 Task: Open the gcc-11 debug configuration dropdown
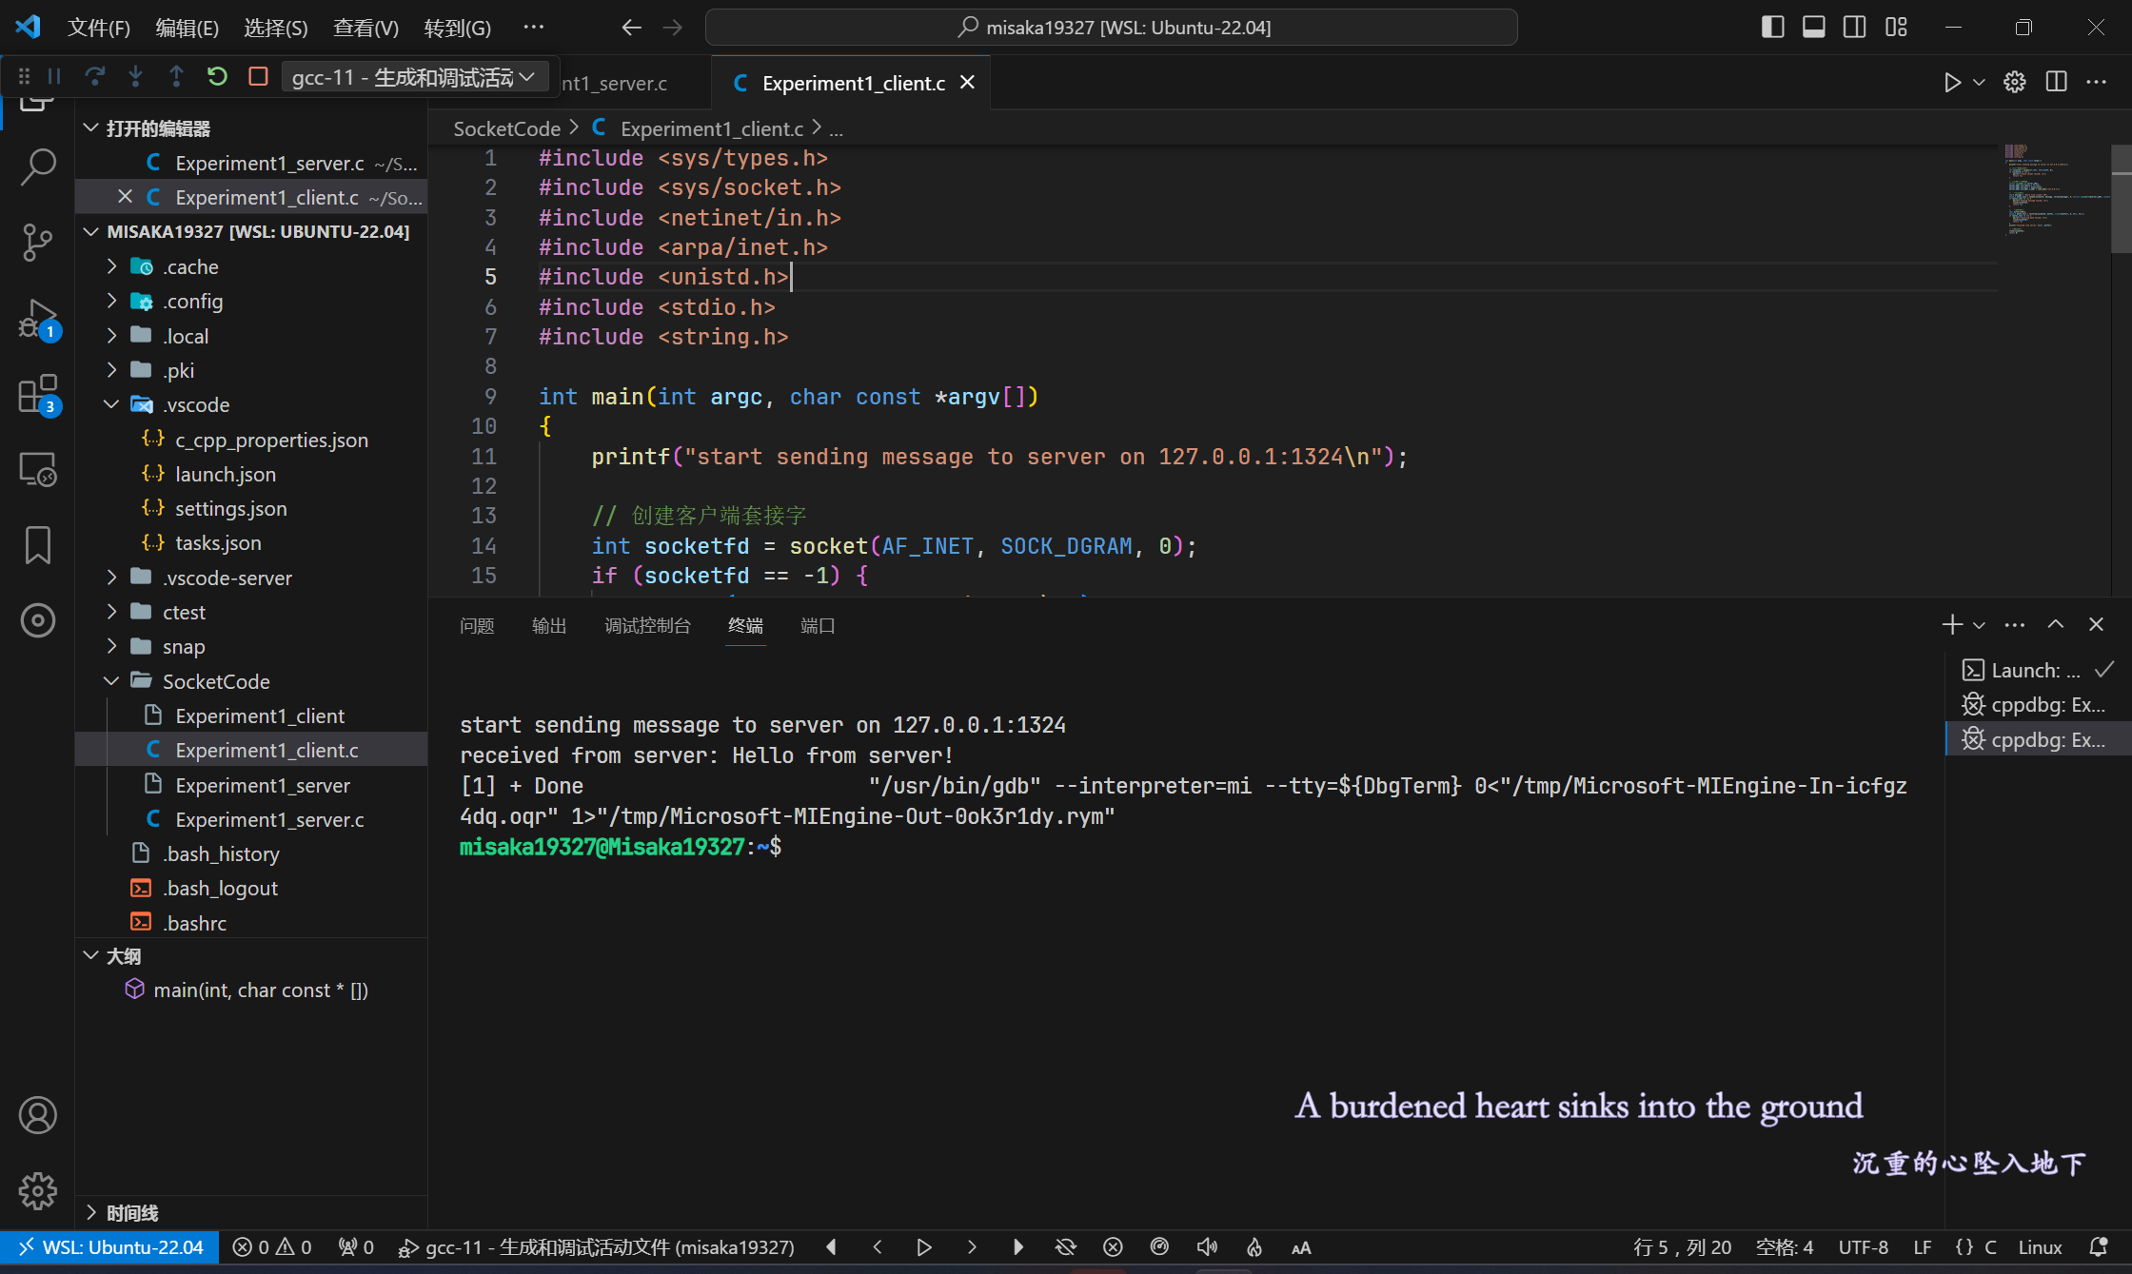414,77
